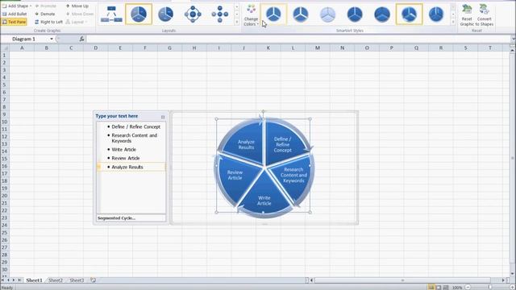Expand the SmartArt Styles gallery more arrow

453,22
